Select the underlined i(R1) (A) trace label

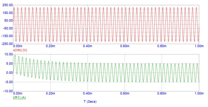(19, 98)
